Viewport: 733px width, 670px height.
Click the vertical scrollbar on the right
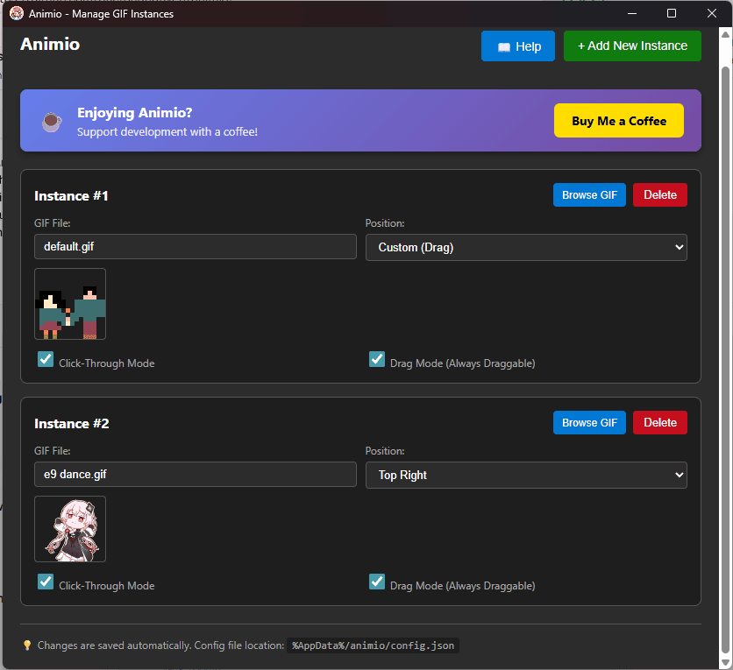(725, 350)
